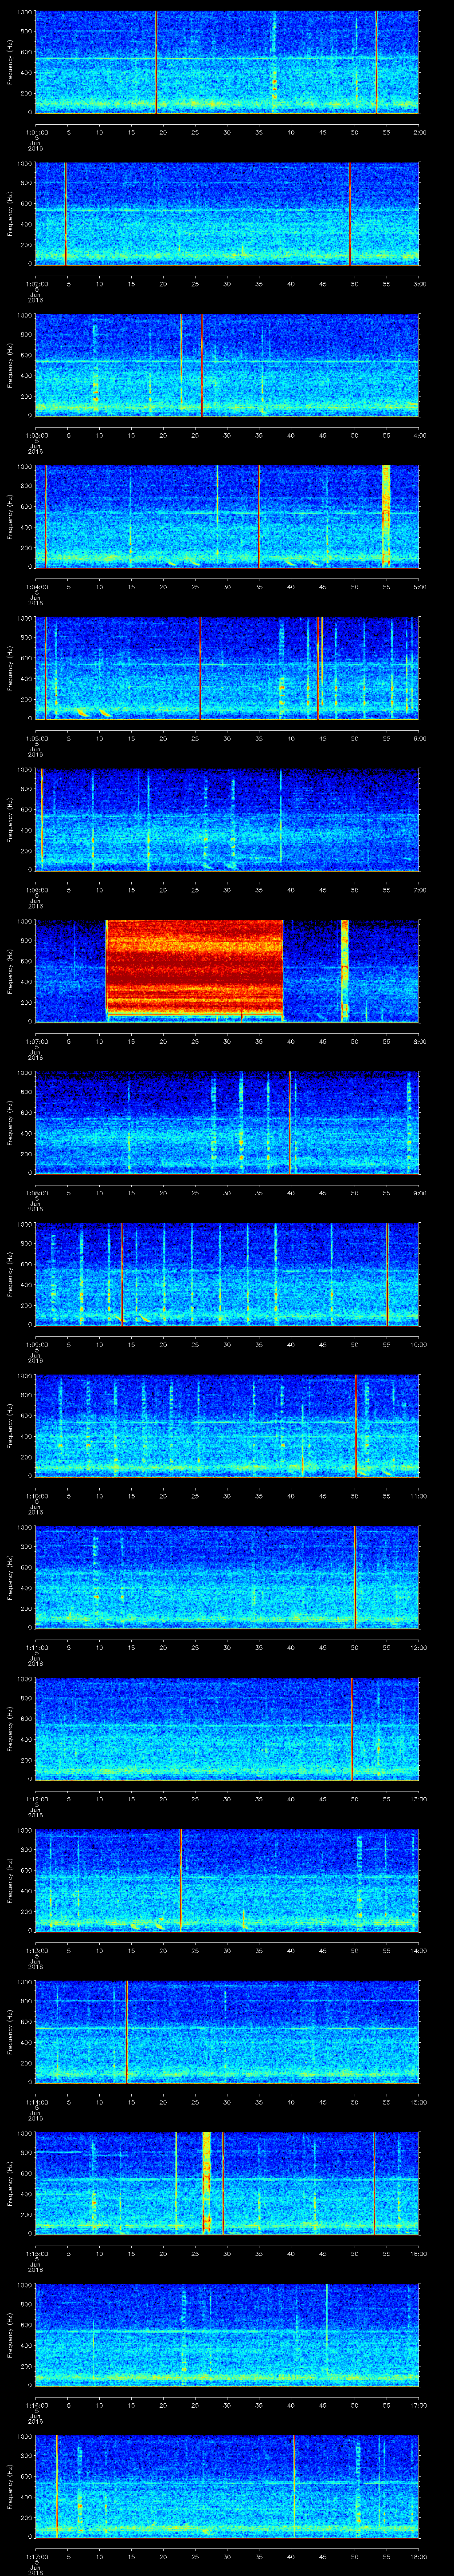Click the "1:12:00" start time label

click(x=36, y=1799)
